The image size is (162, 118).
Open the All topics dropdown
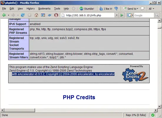click(151, 9)
